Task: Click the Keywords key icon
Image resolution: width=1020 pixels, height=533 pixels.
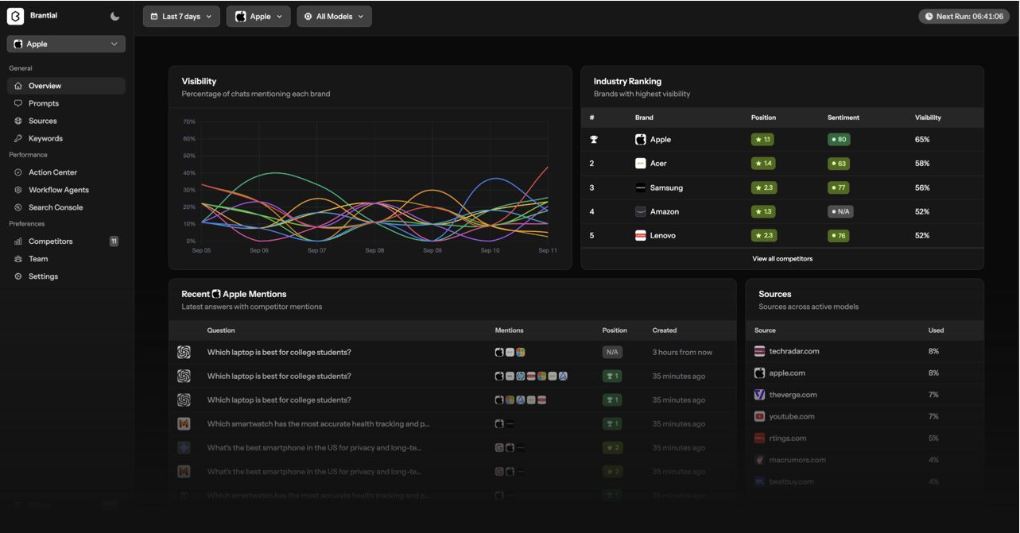Action: click(x=18, y=138)
